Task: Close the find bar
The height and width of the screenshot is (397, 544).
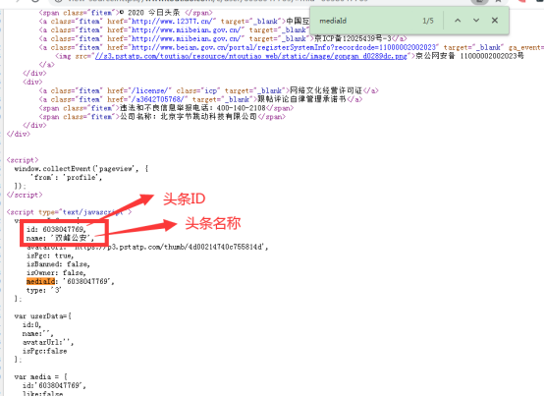Action: tap(495, 21)
